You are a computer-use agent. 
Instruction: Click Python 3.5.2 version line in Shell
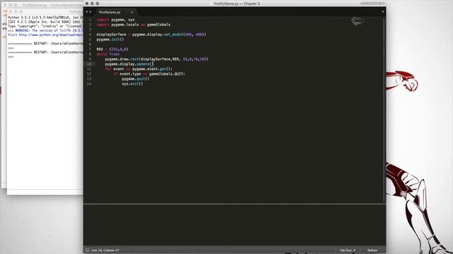[45, 18]
